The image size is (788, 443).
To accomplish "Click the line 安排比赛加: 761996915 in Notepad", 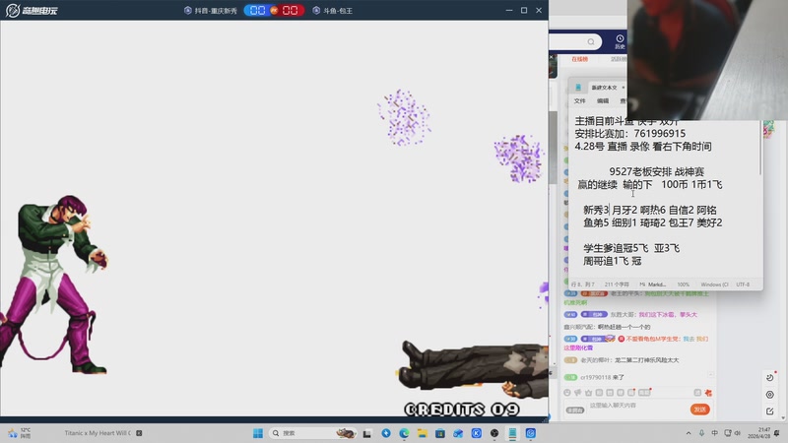I will pyautogui.click(x=629, y=134).
